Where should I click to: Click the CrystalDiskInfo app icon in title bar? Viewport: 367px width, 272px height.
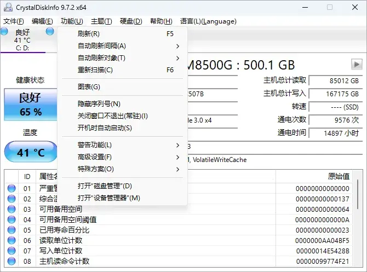point(8,7)
